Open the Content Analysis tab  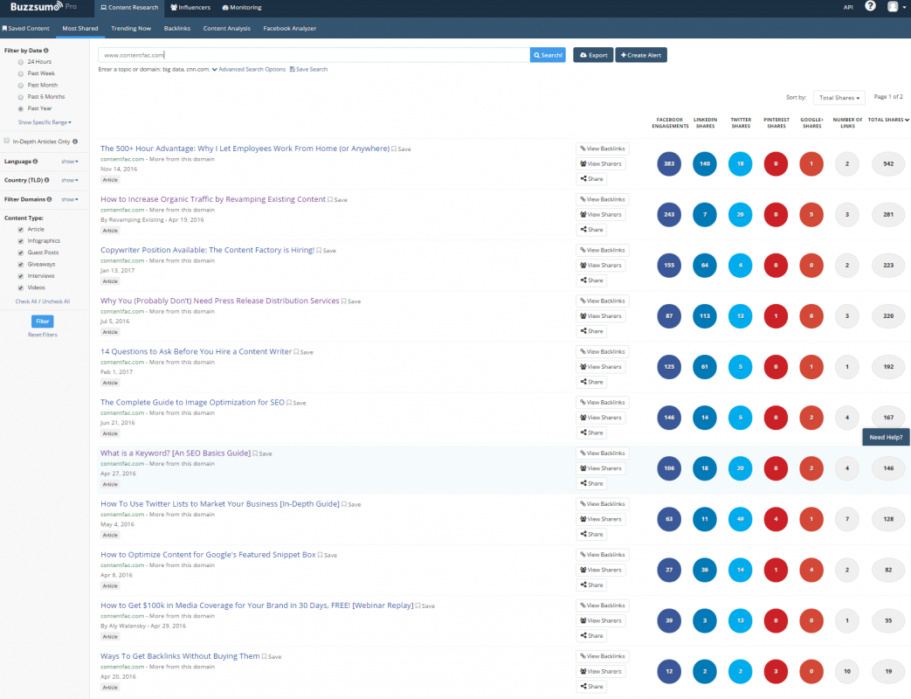point(226,28)
